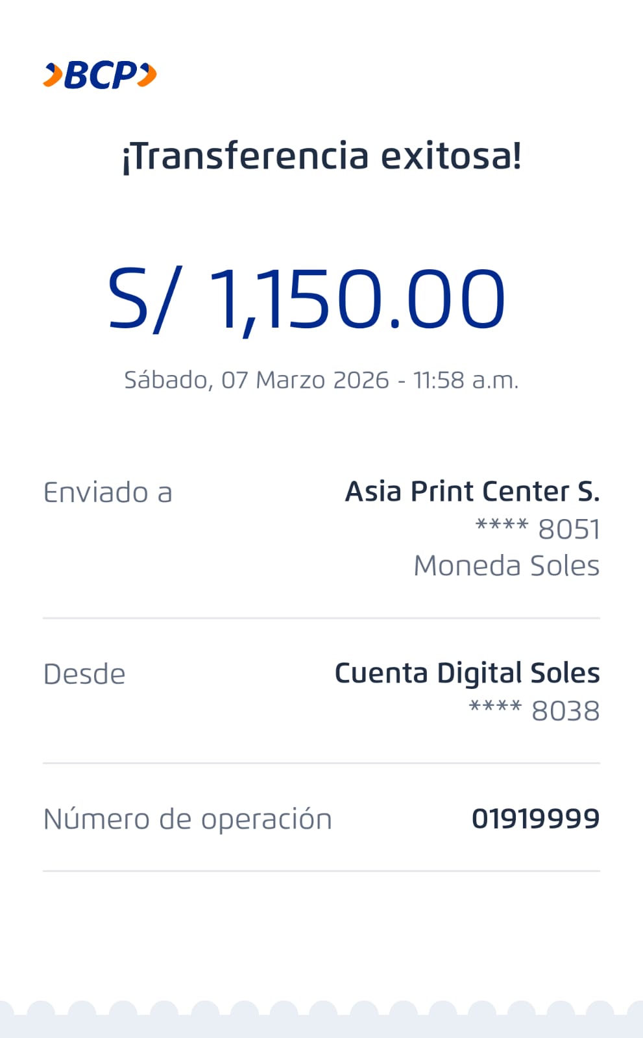Click recipient account ending in 8051
Screen dimensions: 643x1038
[537, 529]
